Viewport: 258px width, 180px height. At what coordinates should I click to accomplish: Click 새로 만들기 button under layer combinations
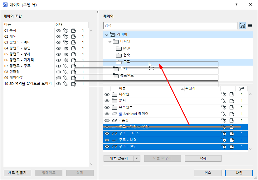coord(17,173)
